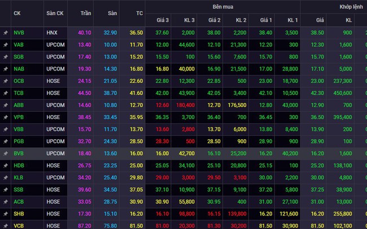The height and width of the screenshot is (229, 367).
Task: Select the TC column header
Action: (x=139, y=14)
